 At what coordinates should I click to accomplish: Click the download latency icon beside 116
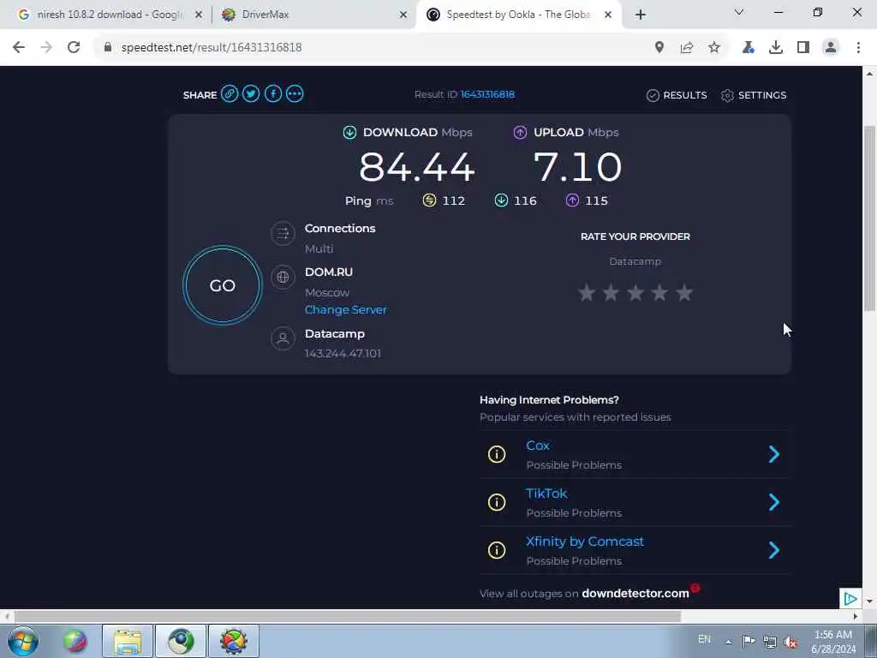coord(501,200)
